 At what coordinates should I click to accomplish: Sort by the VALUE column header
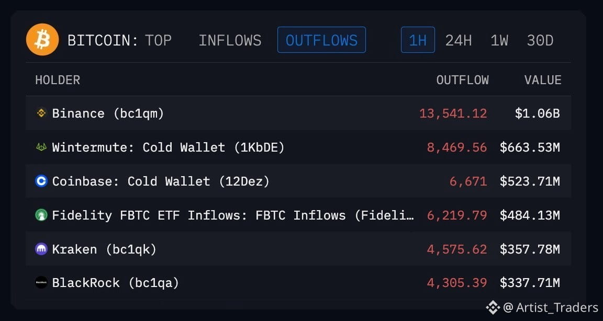coord(543,80)
